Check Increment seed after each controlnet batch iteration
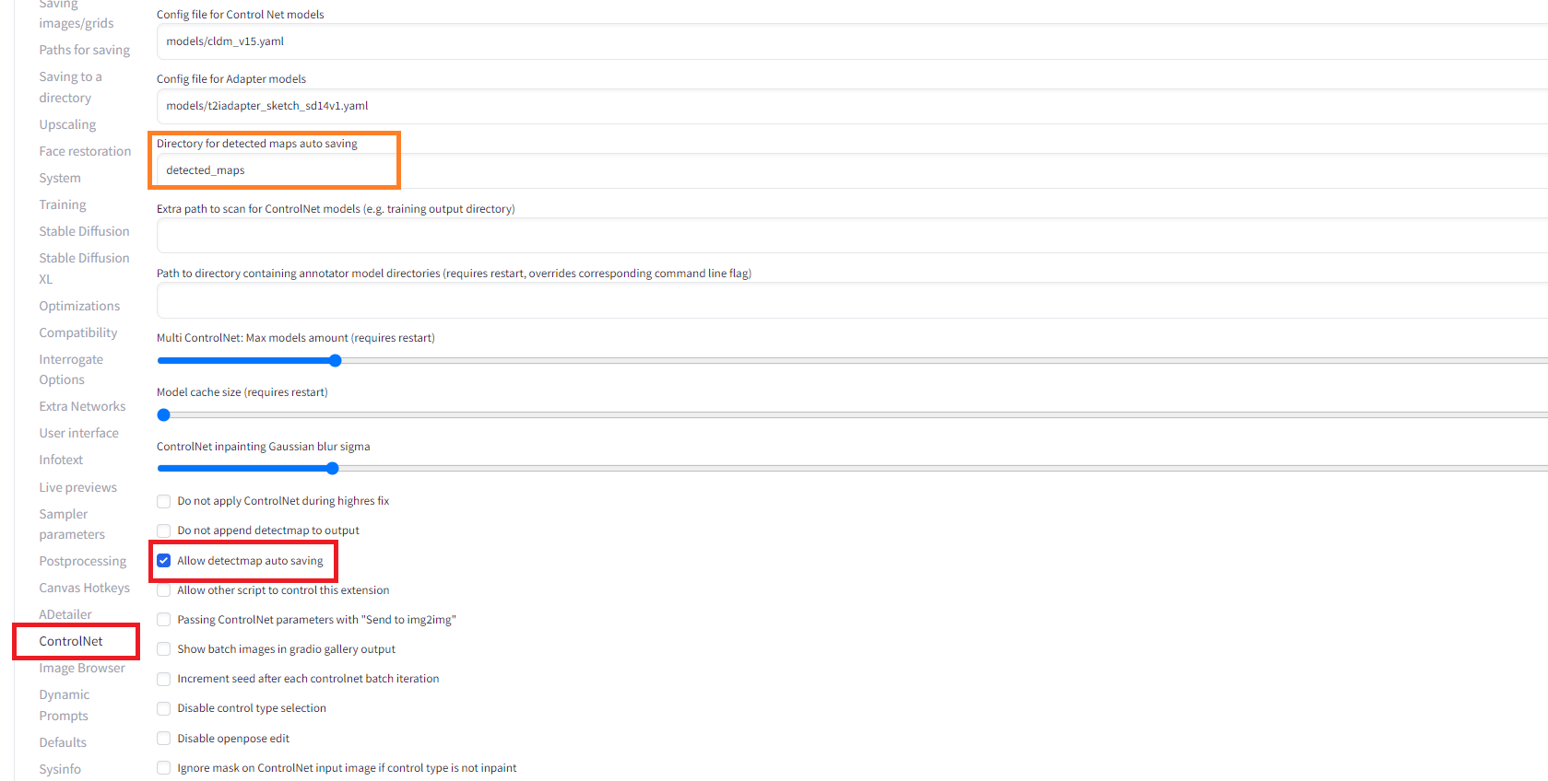 (164, 679)
